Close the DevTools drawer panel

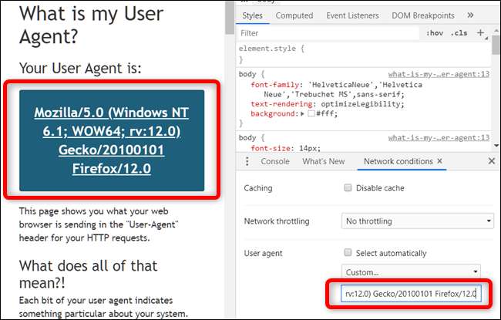coord(492,161)
